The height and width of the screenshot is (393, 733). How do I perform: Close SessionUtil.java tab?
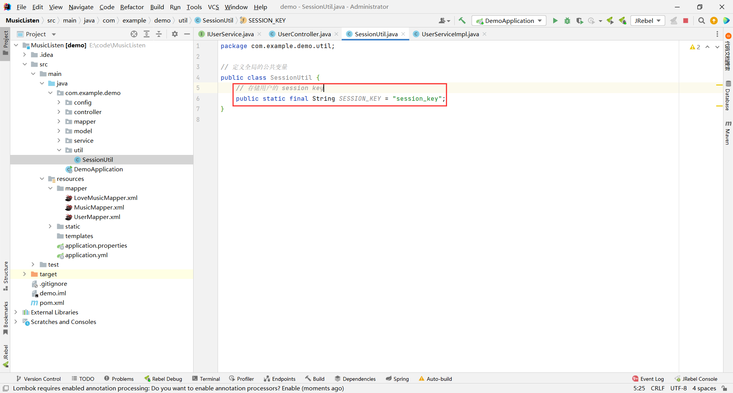click(403, 34)
